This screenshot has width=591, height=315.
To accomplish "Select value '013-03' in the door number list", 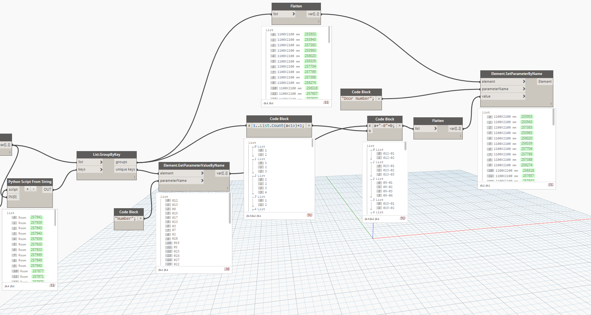I will 389,175.
